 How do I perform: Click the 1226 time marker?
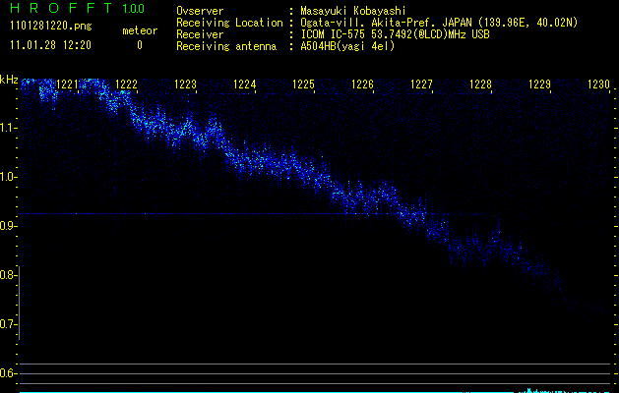click(x=362, y=85)
